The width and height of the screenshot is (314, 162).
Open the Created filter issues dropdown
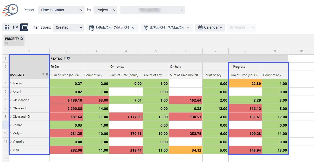click(68, 28)
